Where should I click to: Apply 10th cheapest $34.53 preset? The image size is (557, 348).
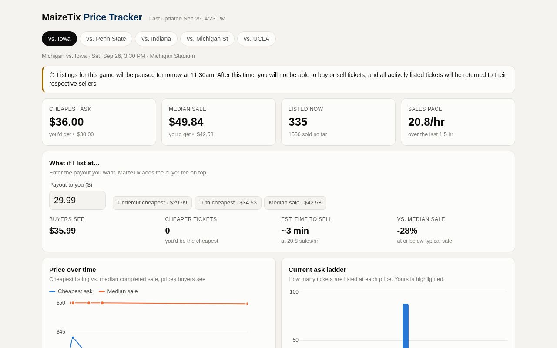pyautogui.click(x=228, y=203)
